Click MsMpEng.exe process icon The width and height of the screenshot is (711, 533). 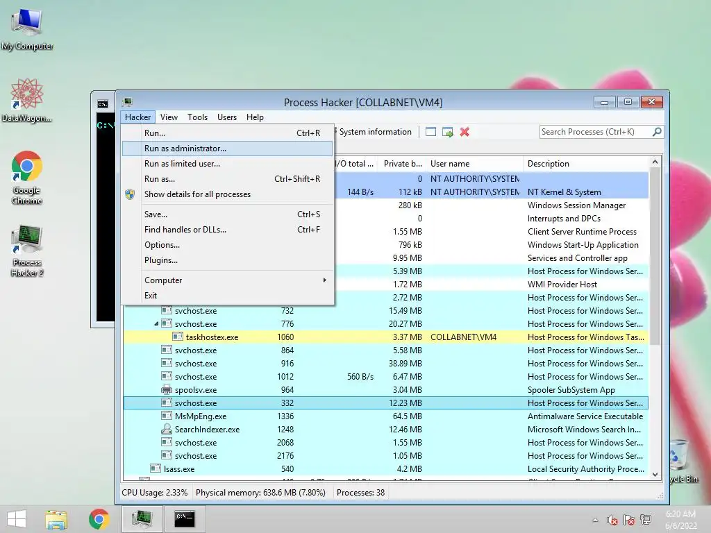coord(167,416)
